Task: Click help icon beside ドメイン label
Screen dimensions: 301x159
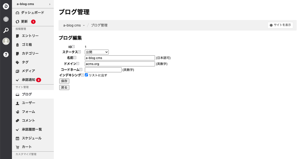Action: [x=78, y=63]
